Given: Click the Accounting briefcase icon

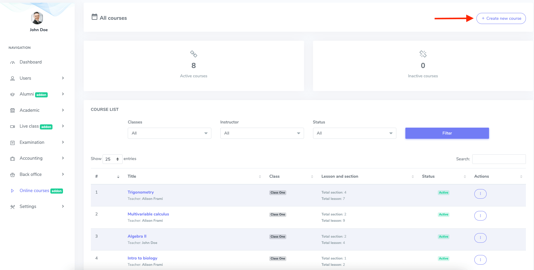Looking at the screenshot, I should [13, 159].
